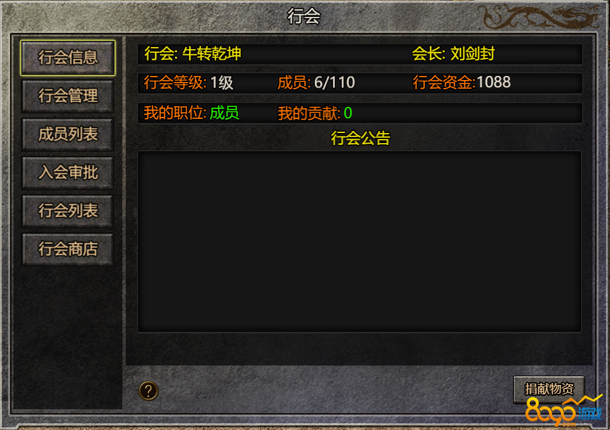Click the 行会公告 heading
Screen dimensions: 610x430
(x=360, y=138)
